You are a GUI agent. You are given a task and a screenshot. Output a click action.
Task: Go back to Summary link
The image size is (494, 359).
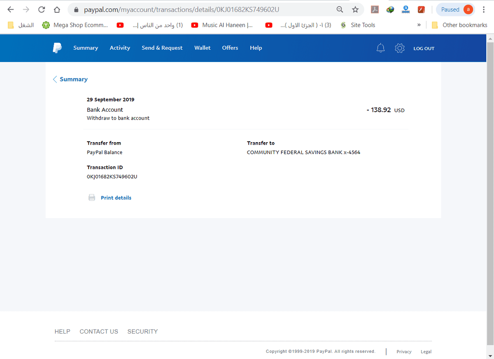(73, 79)
